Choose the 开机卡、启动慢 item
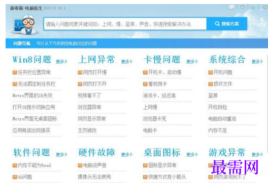 [x=165, y=72]
